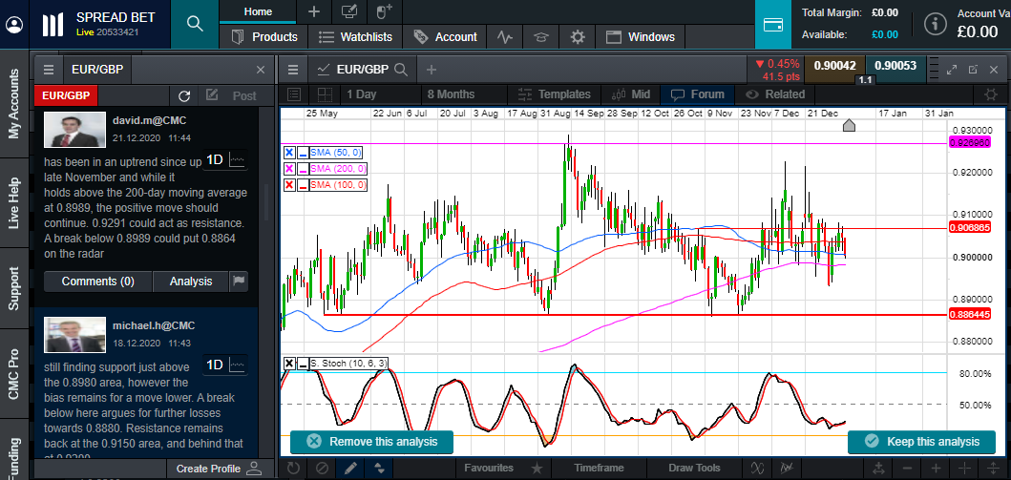Click Remove this analysis button
Viewport: 1011px width, 480px height.
(370, 442)
